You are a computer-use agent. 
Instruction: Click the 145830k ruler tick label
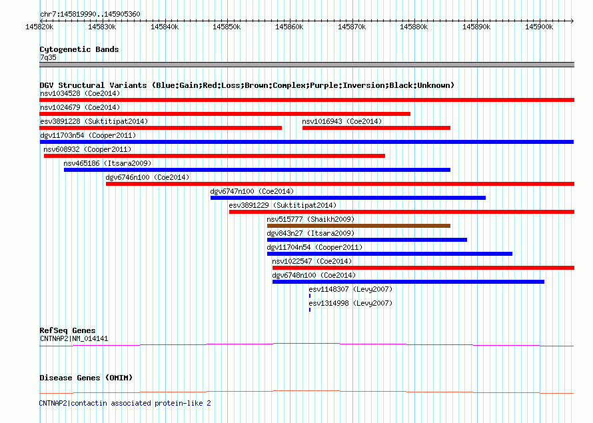pyautogui.click(x=102, y=27)
